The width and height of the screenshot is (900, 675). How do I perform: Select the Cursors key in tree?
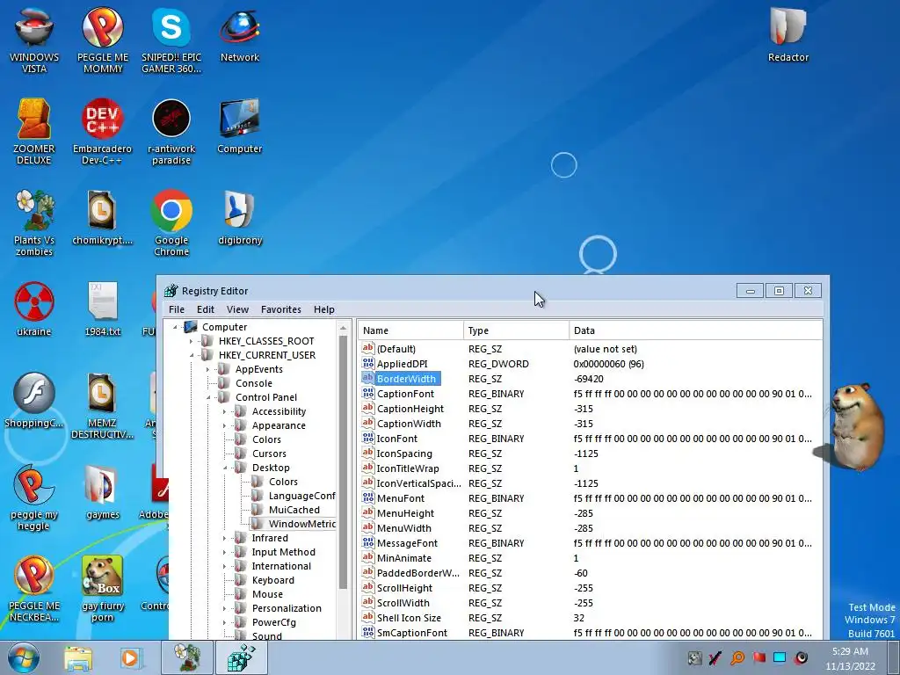tap(269, 454)
